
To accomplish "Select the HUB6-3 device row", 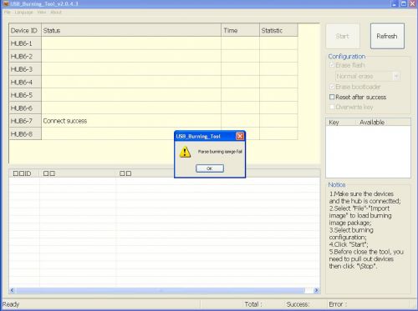I will (x=153, y=69).
